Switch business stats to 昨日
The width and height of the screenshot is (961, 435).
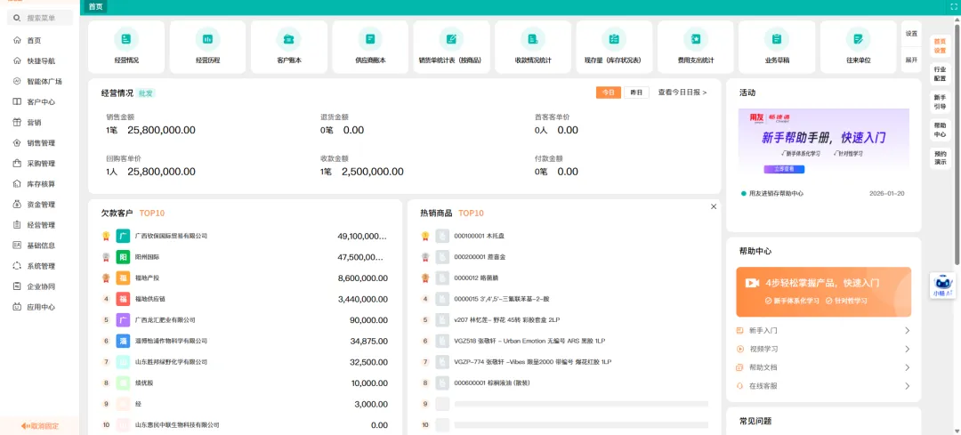pos(636,93)
